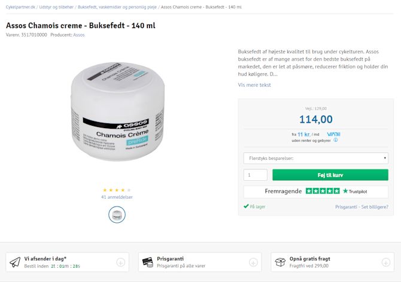Expand the 'Opnå gratis fragt' plus icon
This screenshot has height=282, width=401.
[x=385, y=262]
